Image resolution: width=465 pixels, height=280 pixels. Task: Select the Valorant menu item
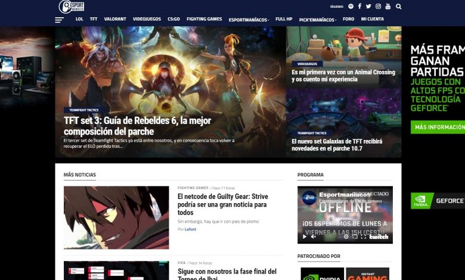click(x=115, y=19)
